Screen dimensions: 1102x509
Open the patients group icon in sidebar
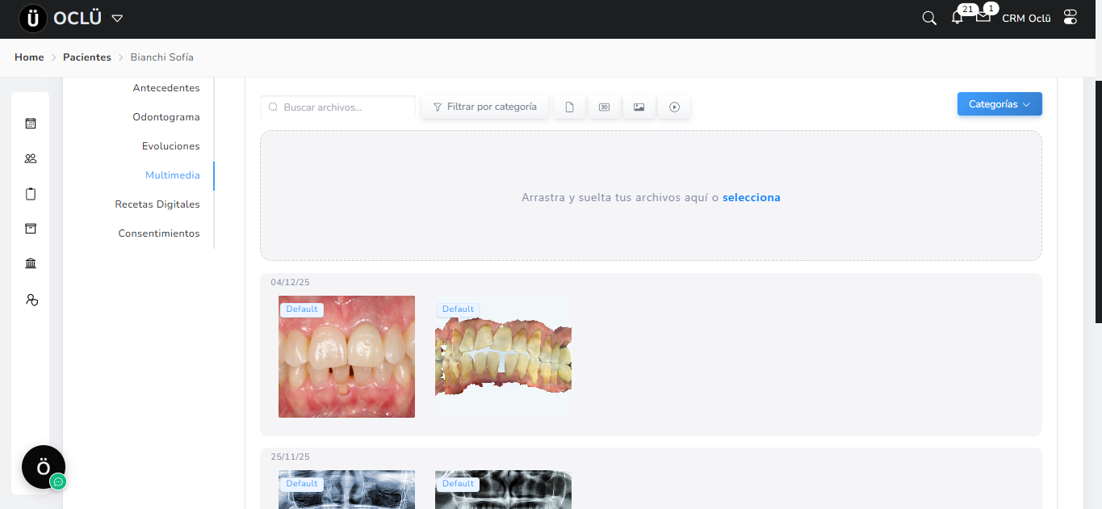pos(31,158)
